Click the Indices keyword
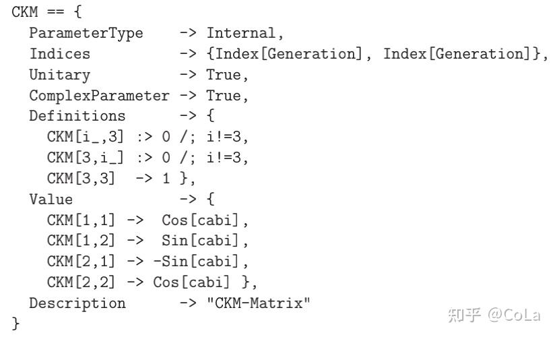555x337 pixels. tap(59, 54)
